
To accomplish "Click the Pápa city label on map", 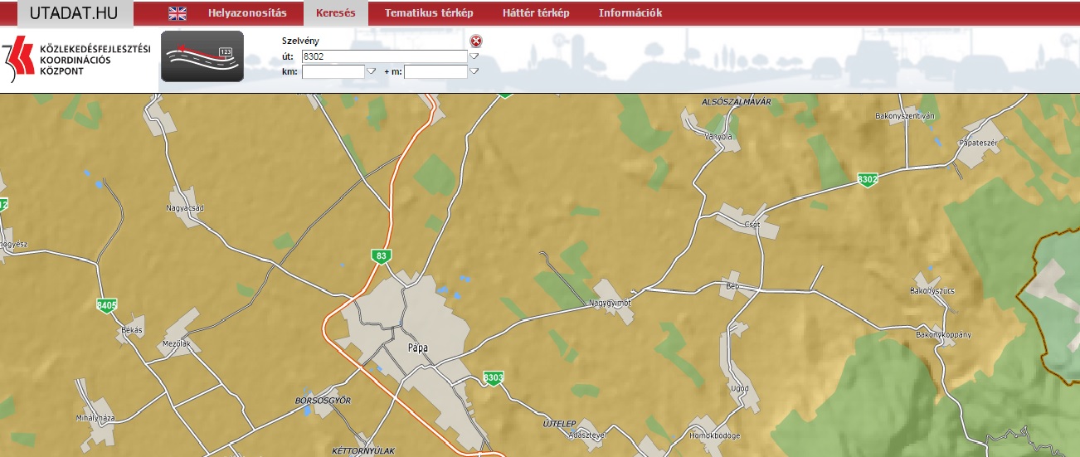I will [418, 348].
